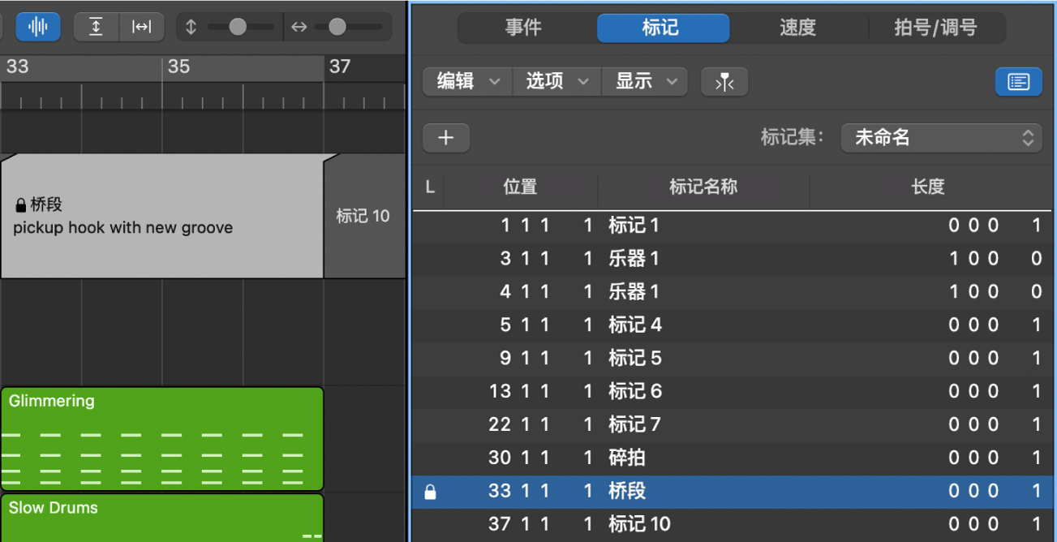Switch to the 速度 tab
Viewport: 1057px width, 542px height.
coord(797,28)
